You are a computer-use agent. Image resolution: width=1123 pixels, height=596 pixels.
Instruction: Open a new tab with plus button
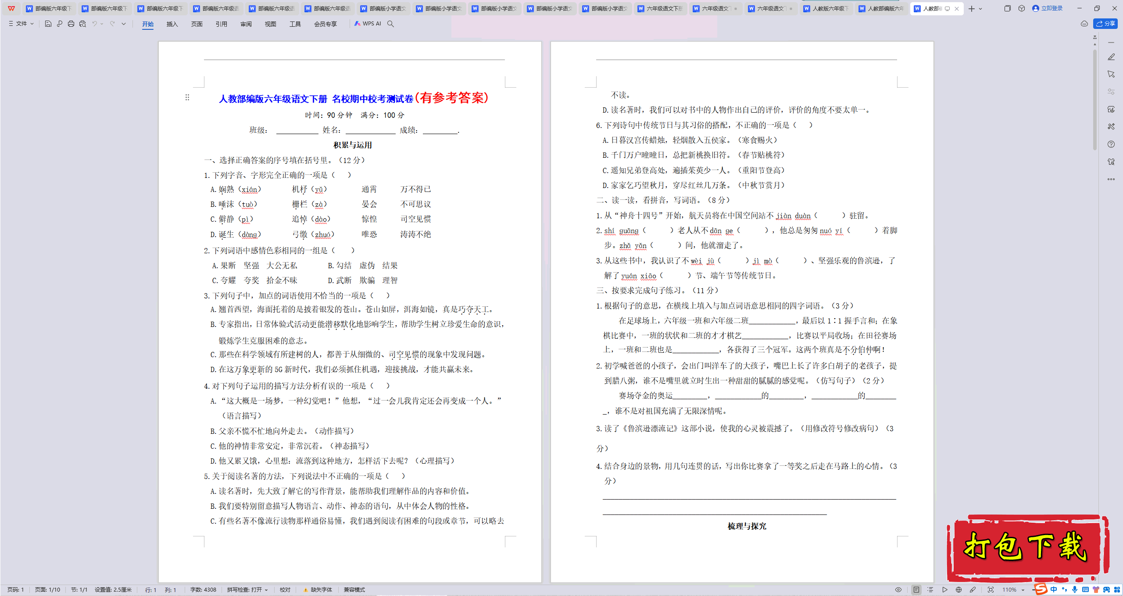(972, 9)
